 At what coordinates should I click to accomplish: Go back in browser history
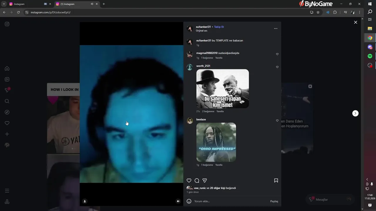pyautogui.click(x=4, y=12)
